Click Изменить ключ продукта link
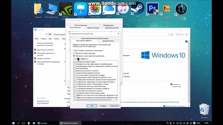The image size is (223, 125). coord(175,106)
